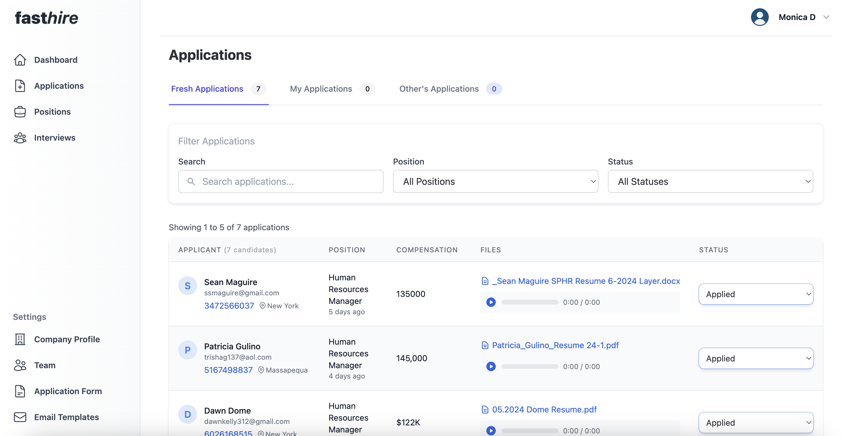Image resolution: width=844 pixels, height=436 pixels.
Task: Switch to Other's Applications tab
Action: [x=439, y=89]
